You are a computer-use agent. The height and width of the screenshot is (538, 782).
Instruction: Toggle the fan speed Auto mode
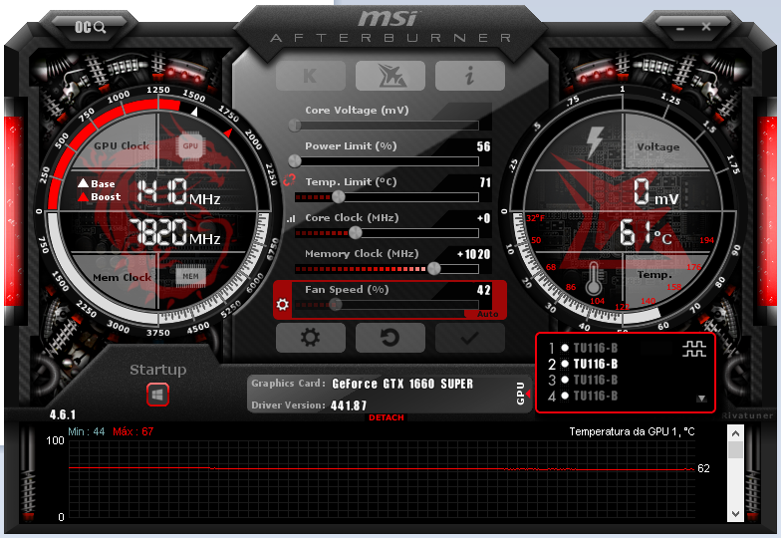(487, 314)
